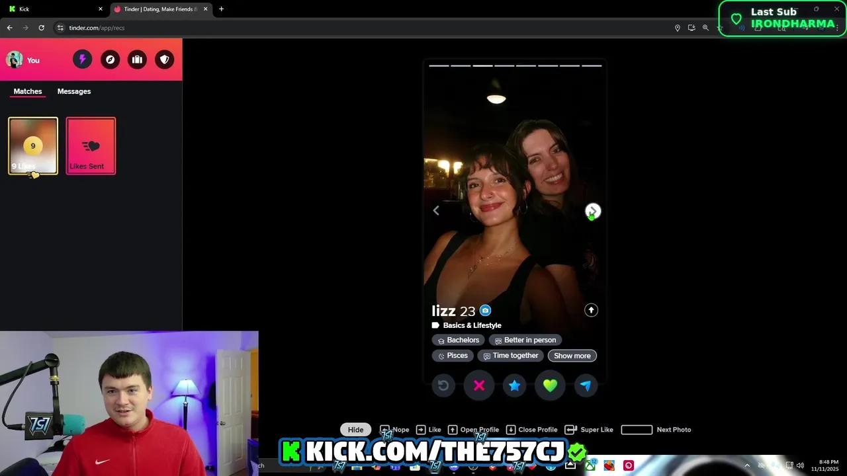
Task: Click the Basics & Lifestyle heading
Action: coord(472,325)
